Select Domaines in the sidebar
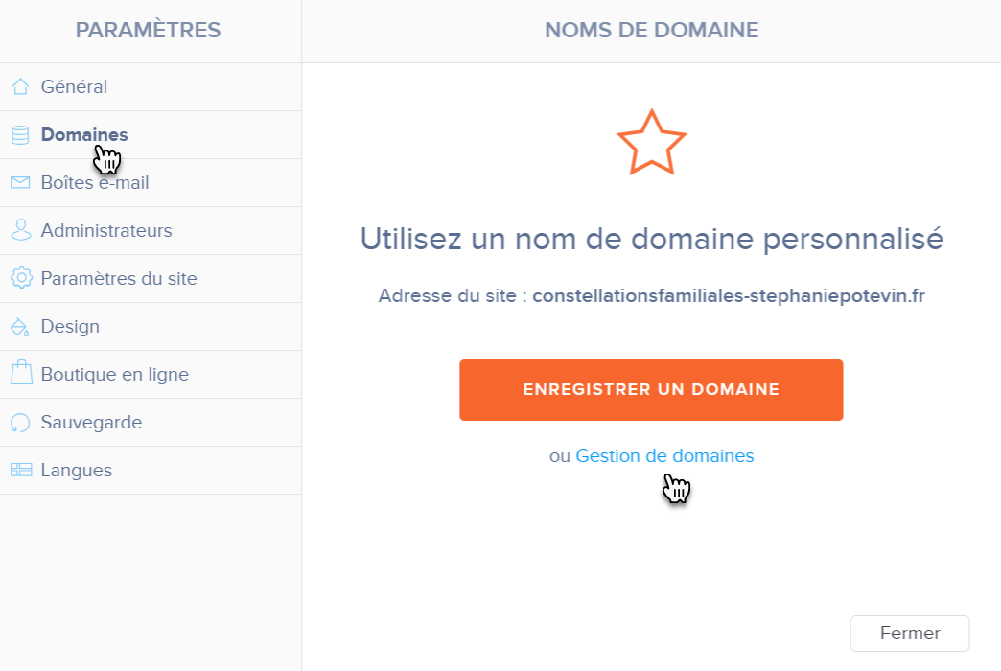The width and height of the screenshot is (1001, 671). click(84, 135)
